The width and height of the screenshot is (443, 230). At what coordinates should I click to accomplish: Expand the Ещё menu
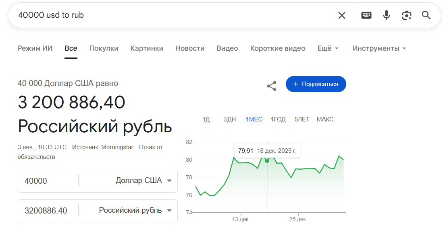(328, 48)
